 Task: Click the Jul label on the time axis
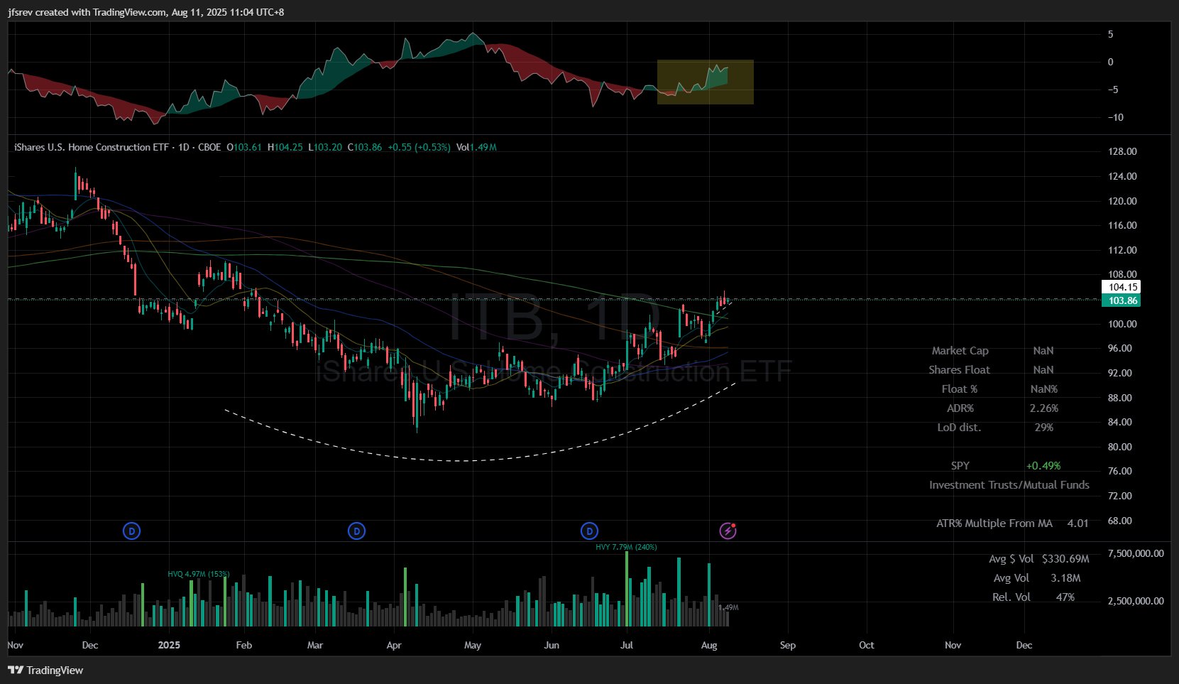(627, 645)
